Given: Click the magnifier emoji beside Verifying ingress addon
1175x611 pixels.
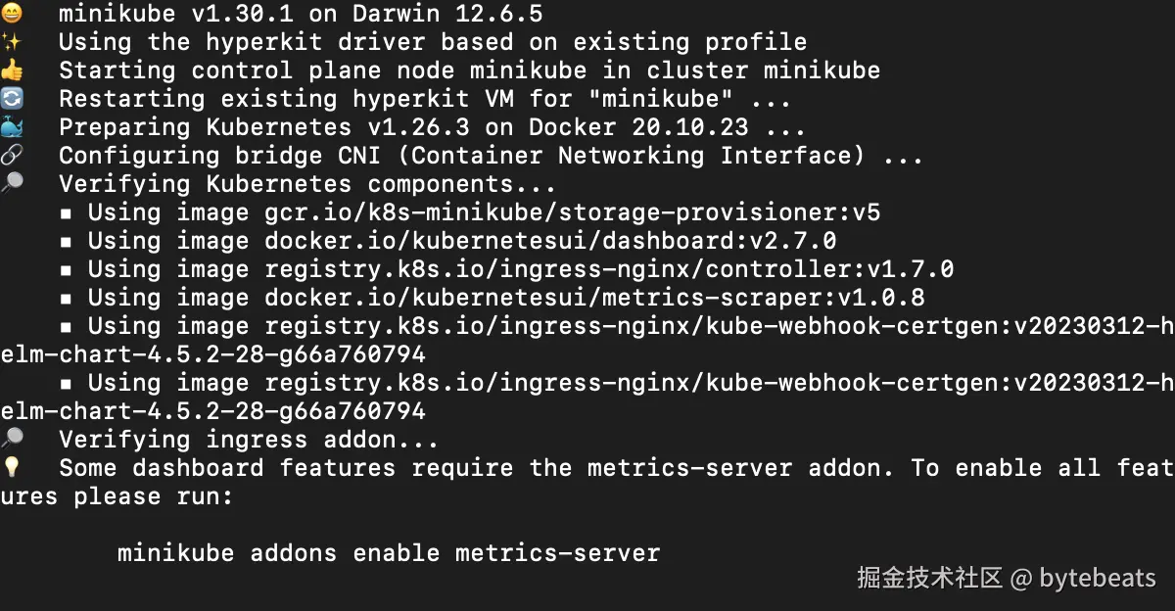Looking at the screenshot, I should [11, 439].
